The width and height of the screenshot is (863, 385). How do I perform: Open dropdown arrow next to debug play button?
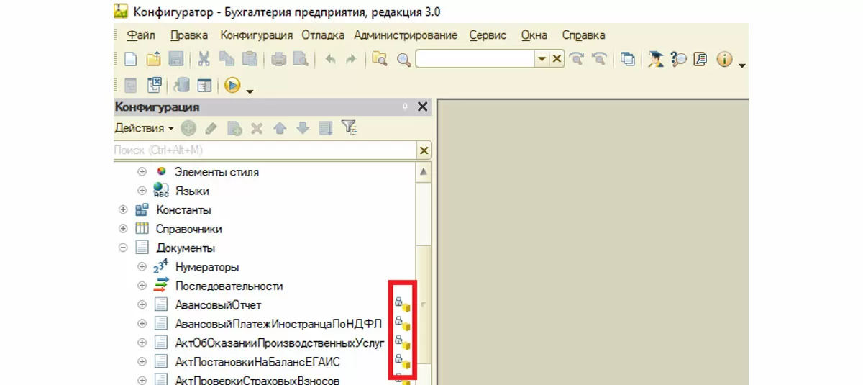pyautogui.click(x=250, y=91)
